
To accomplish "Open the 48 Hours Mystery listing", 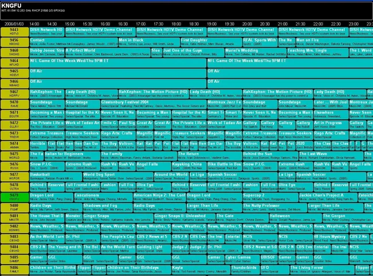I will coord(331,239).
